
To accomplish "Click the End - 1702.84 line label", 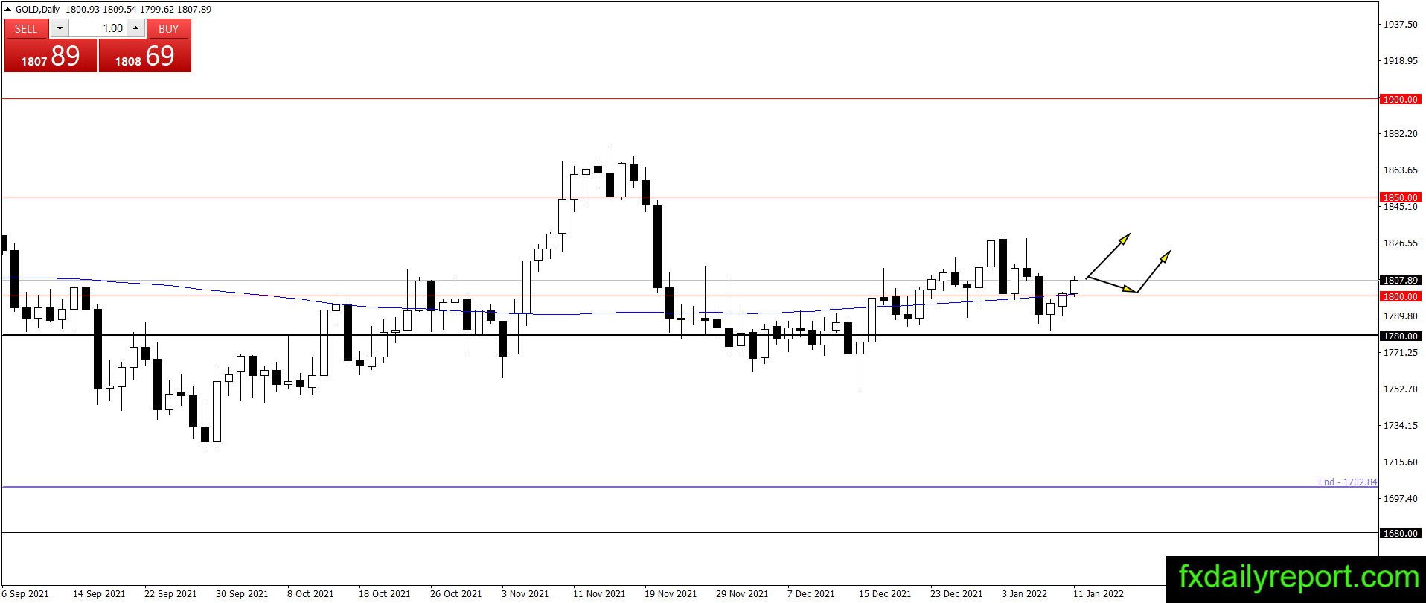I will click(x=1347, y=482).
